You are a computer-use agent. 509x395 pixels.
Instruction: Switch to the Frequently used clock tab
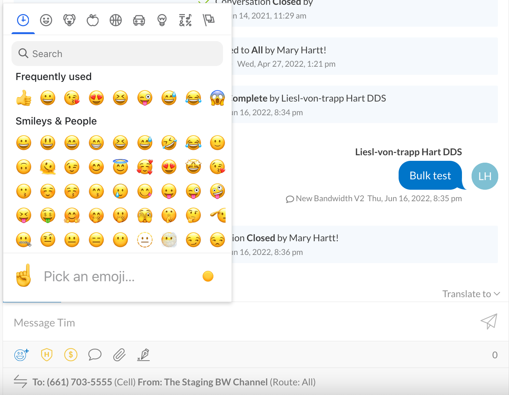coord(23,20)
